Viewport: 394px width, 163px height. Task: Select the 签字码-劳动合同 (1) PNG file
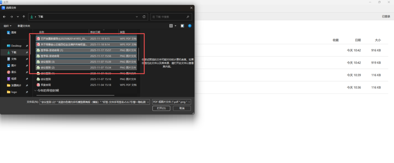pyautogui.click(x=52, y=50)
